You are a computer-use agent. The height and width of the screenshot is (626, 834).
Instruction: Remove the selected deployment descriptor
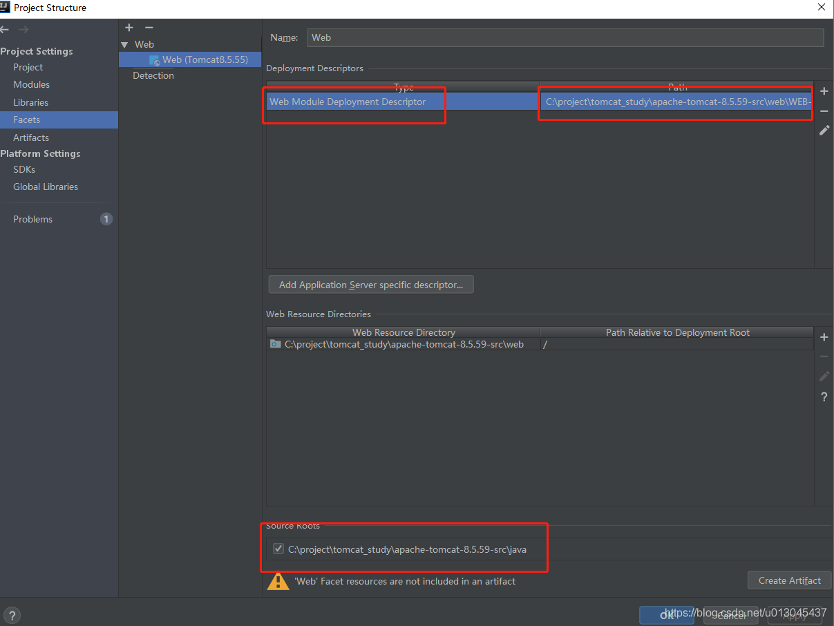pyautogui.click(x=824, y=111)
